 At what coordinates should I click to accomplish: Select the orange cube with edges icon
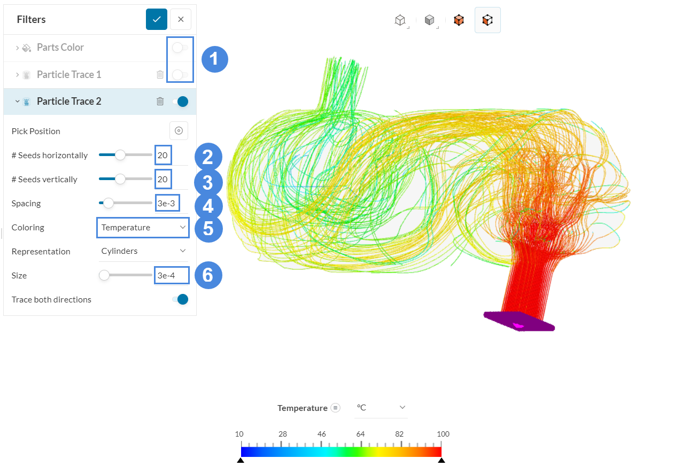(487, 20)
